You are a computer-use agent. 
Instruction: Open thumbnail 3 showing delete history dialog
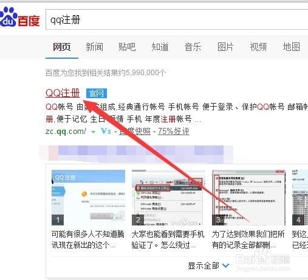(x=248, y=198)
